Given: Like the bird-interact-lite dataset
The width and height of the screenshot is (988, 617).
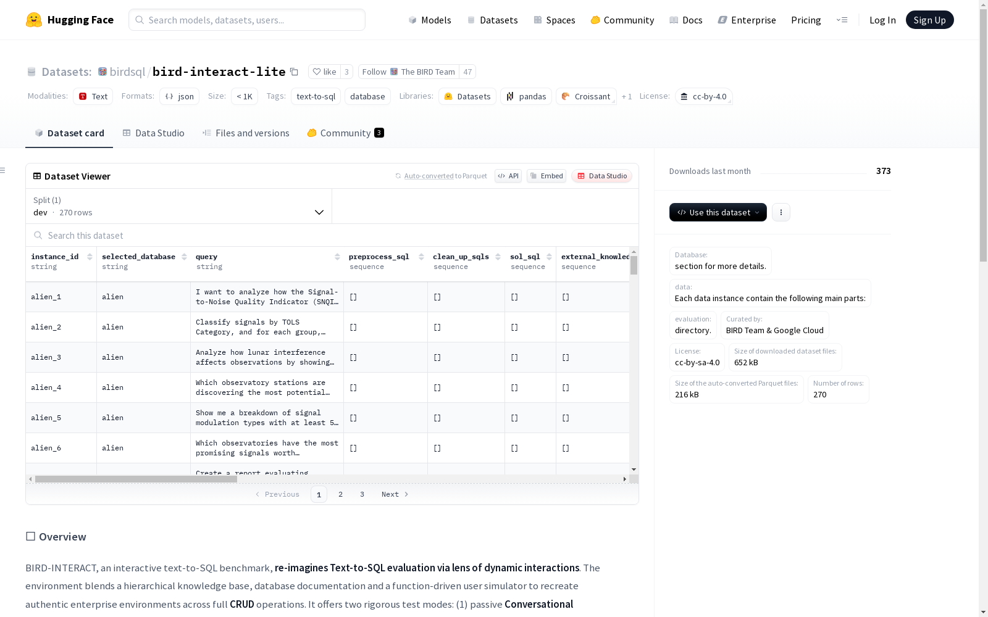Looking at the screenshot, I should tap(324, 72).
